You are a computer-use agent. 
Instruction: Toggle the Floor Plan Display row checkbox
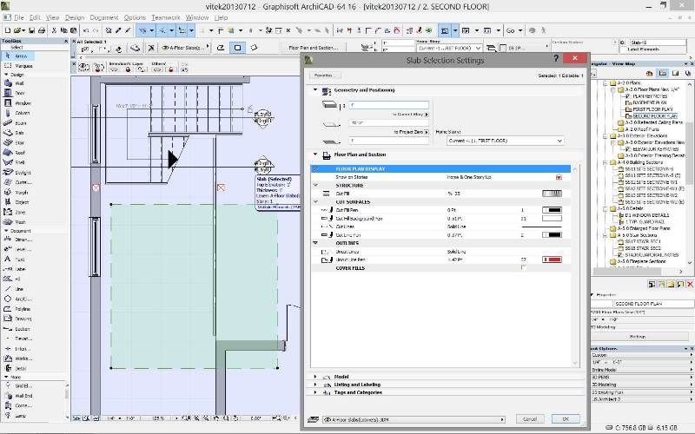(316, 168)
